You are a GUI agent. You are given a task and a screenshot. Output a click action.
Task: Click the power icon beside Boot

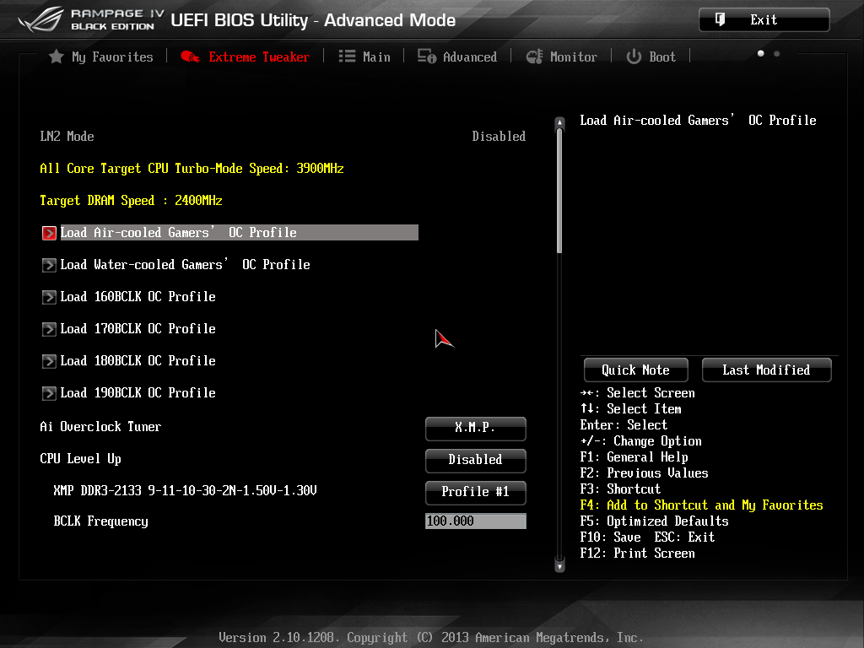click(634, 57)
